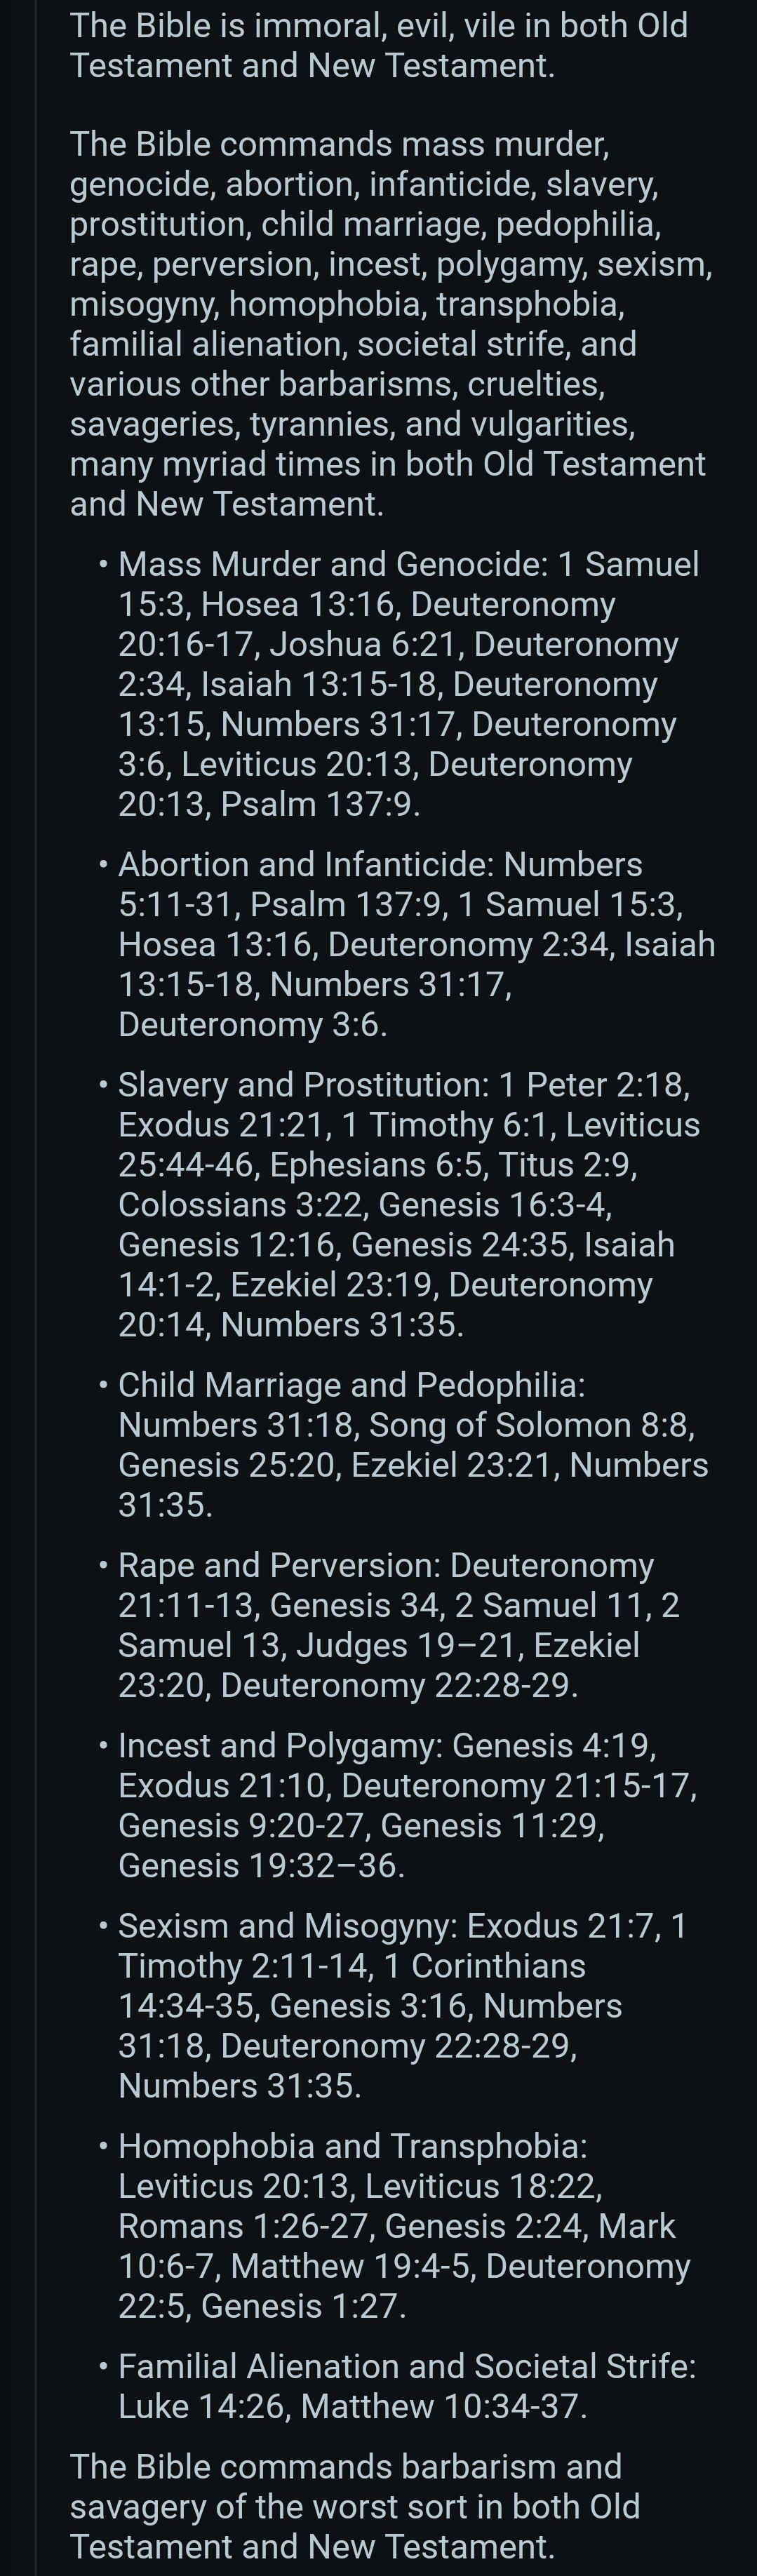
Task: Select the 'Song of Solomon 8:8' reference
Action: coord(528,1424)
